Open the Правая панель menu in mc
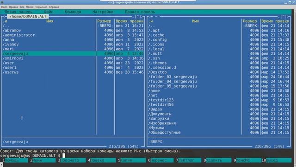Screen dimensions: 296x167 click(140, 12)
